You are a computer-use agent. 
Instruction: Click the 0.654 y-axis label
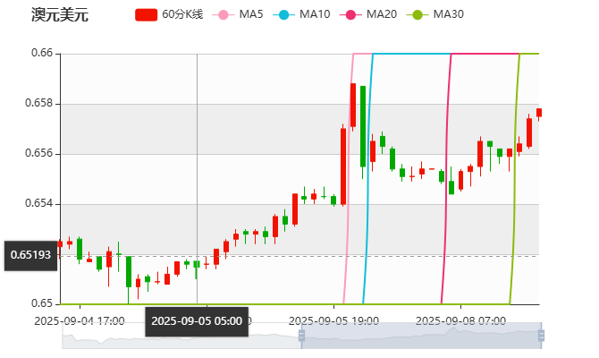coord(39,203)
